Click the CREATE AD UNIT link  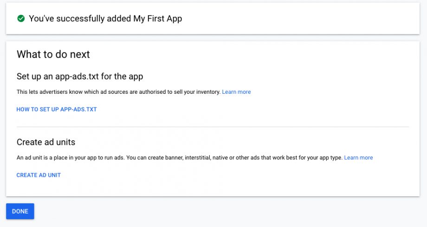(39, 175)
